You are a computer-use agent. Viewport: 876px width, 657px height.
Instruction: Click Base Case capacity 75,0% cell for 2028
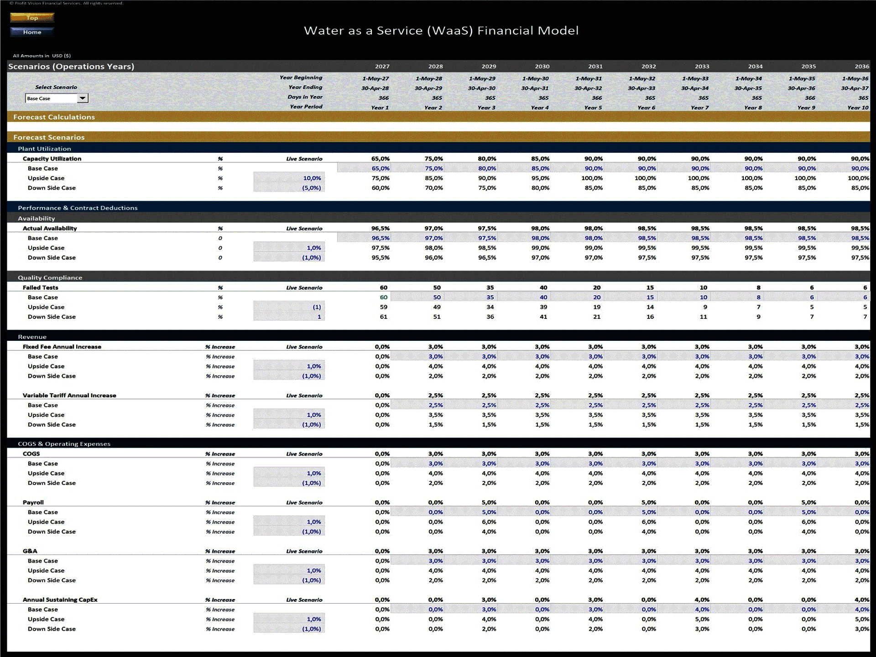coord(417,168)
